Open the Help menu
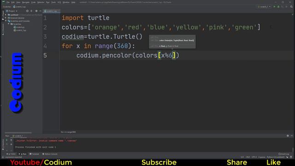295x166 pixels. (x=73, y=2)
